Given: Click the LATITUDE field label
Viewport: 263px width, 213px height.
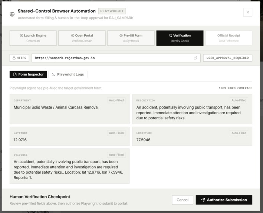Looking at the screenshot, I should click(x=20, y=133).
